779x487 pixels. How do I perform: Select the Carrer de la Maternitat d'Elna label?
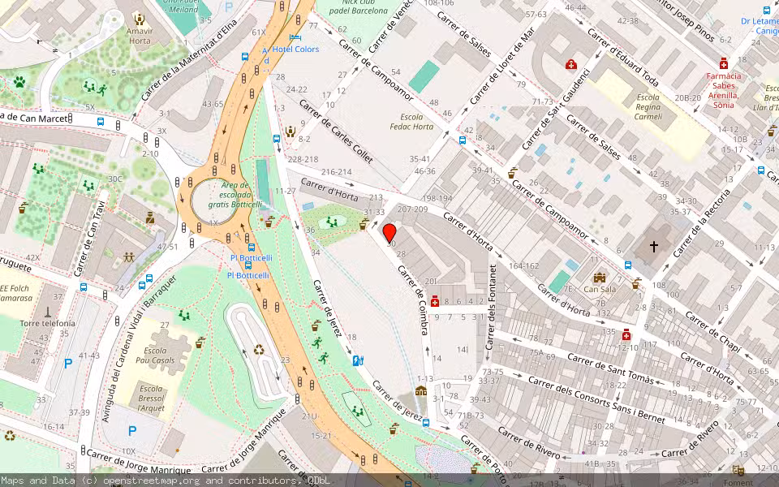point(189,60)
